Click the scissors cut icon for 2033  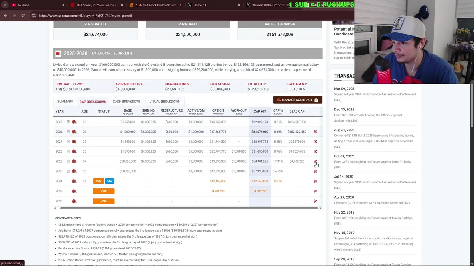316,201
